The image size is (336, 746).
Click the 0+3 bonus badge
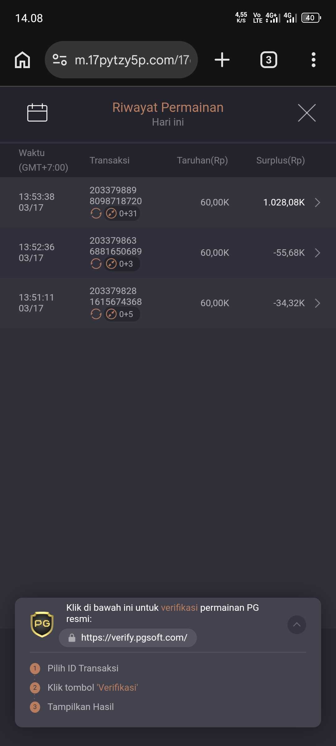122,264
